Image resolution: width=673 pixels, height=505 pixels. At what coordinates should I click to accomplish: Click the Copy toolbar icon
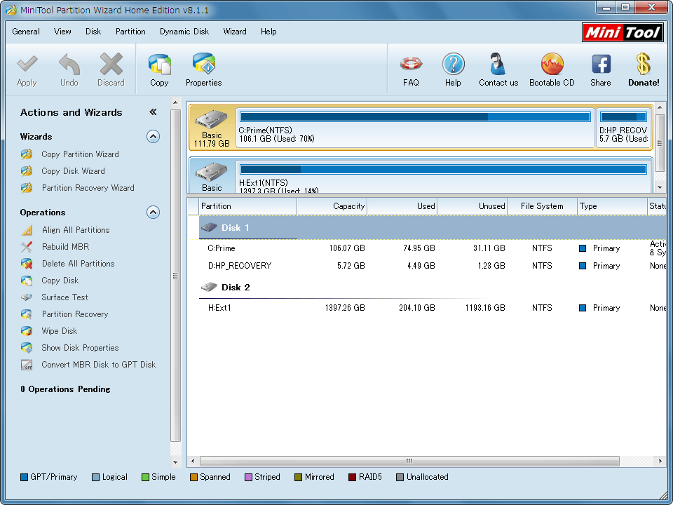click(159, 65)
